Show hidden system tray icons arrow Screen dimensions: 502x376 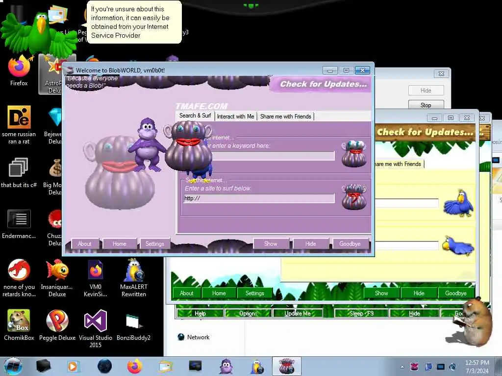[402, 367]
